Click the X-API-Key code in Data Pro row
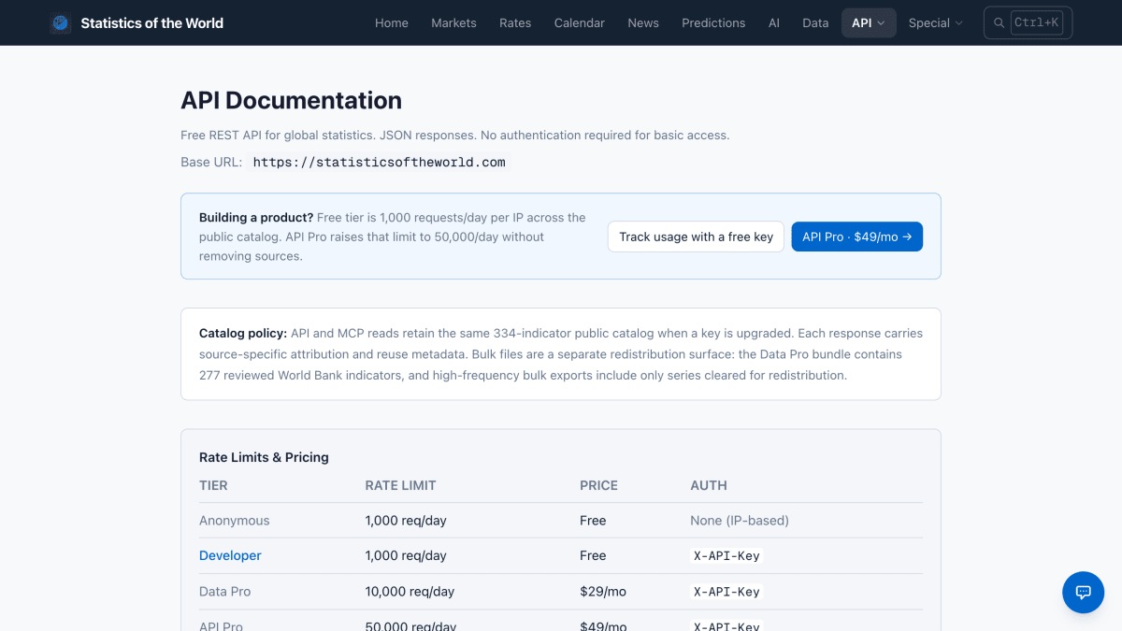1122x631 pixels. coord(726,592)
